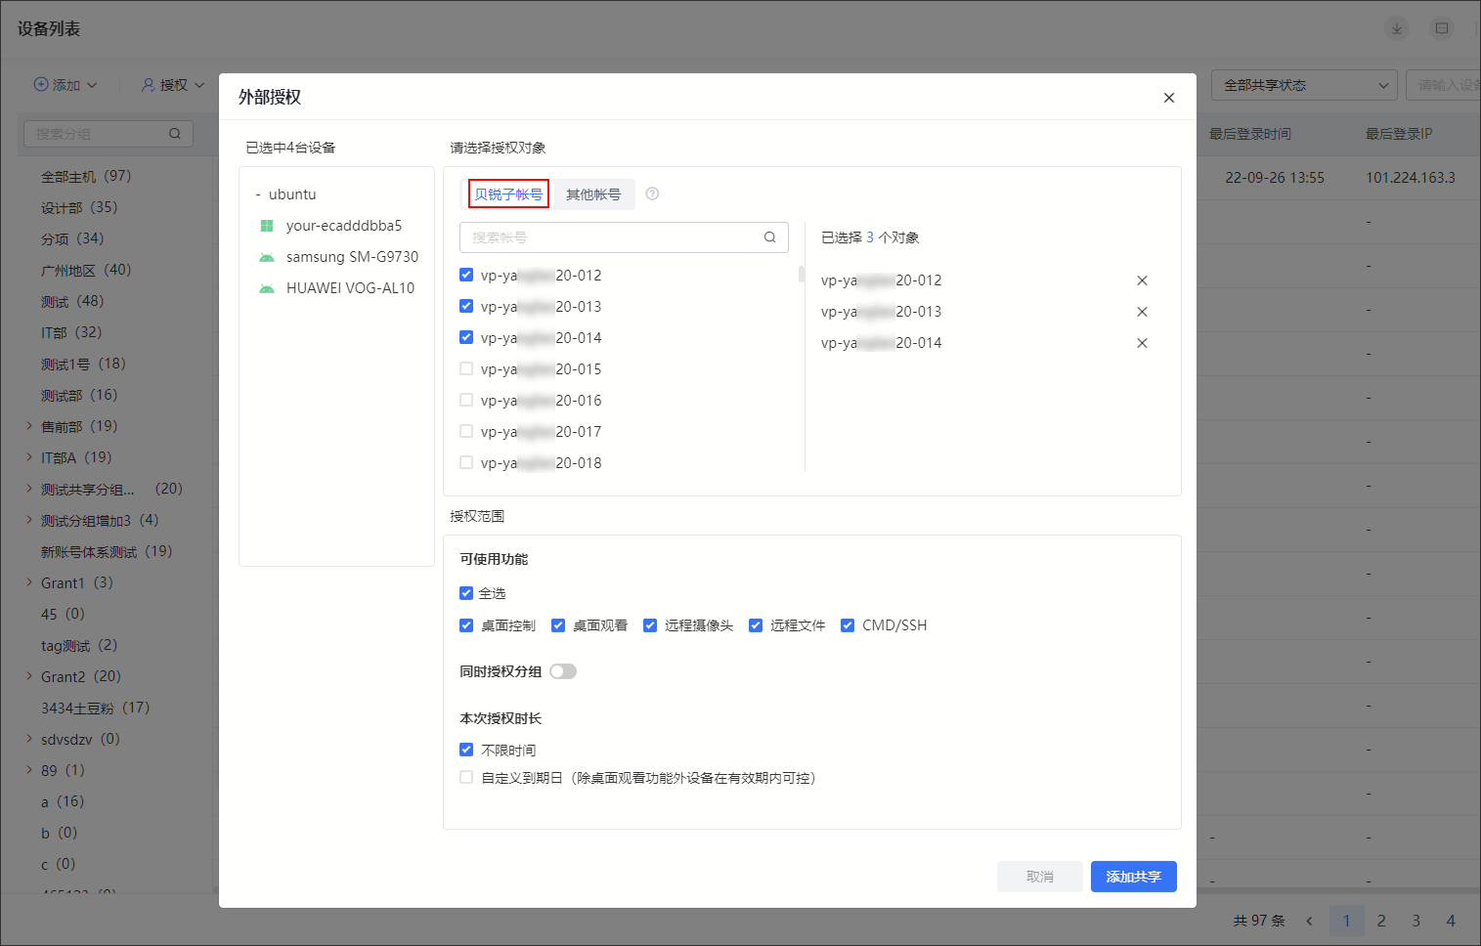Screen dimensions: 1481x946
Task: Click the search magnifier in account search
Action: pyautogui.click(x=769, y=237)
